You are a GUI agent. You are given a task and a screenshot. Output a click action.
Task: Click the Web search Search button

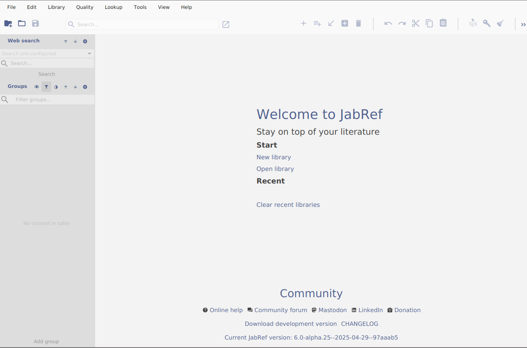47,74
